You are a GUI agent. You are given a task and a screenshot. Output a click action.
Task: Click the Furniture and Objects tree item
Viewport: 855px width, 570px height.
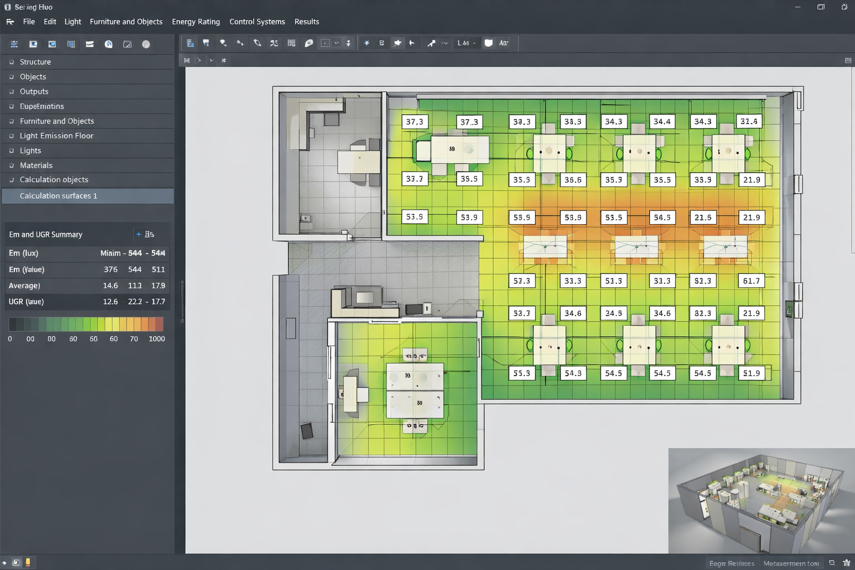click(x=57, y=121)
